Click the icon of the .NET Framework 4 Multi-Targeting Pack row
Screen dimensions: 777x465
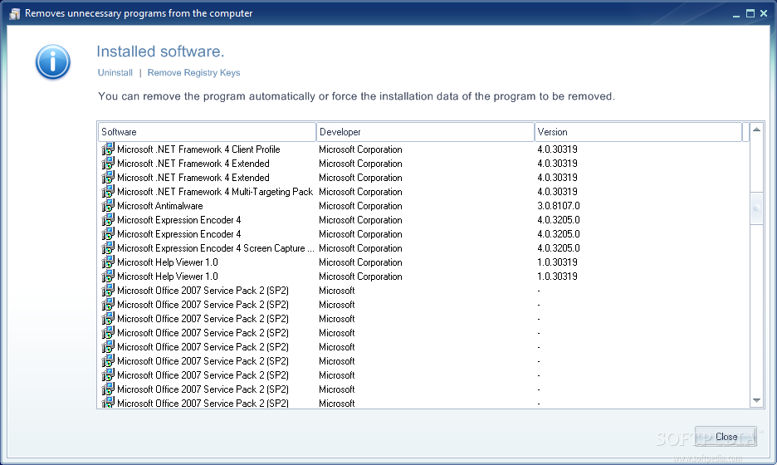(x=108, y=191)
